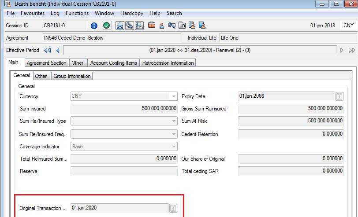Click the blue information icon

(x=94, y=26)
